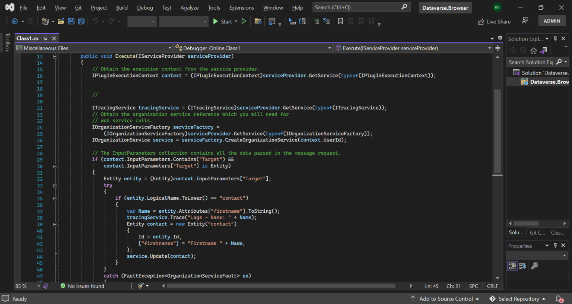572x304 pixels.
Task: Open Quick Launch search magnifier icon
Action: (404, 7)
